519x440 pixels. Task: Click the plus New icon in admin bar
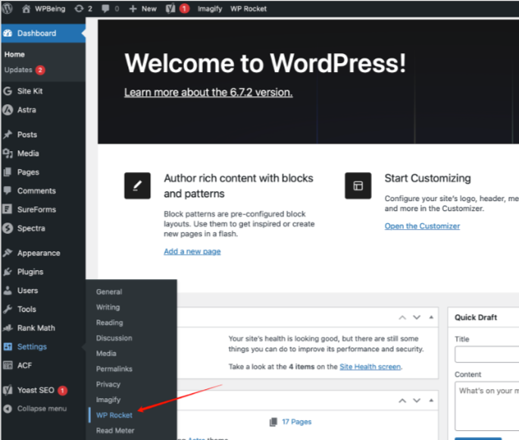click(133, 9)
